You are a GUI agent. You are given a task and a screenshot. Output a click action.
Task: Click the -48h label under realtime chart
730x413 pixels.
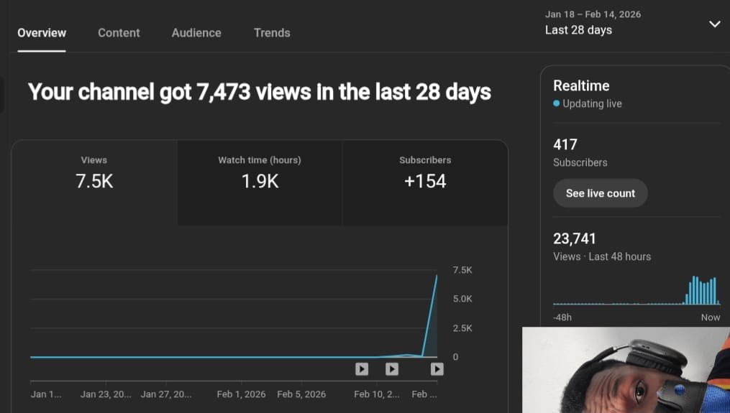562,317
